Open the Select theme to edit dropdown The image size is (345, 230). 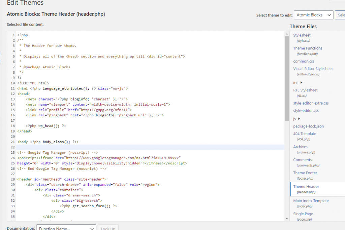(313, 15)
